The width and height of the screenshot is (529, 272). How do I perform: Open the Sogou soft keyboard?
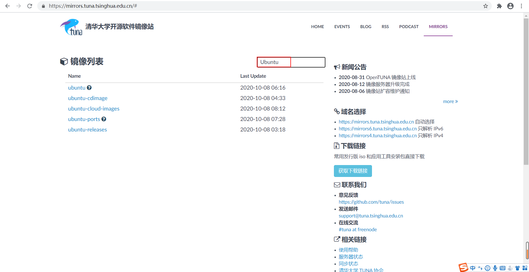coord(503,268)
